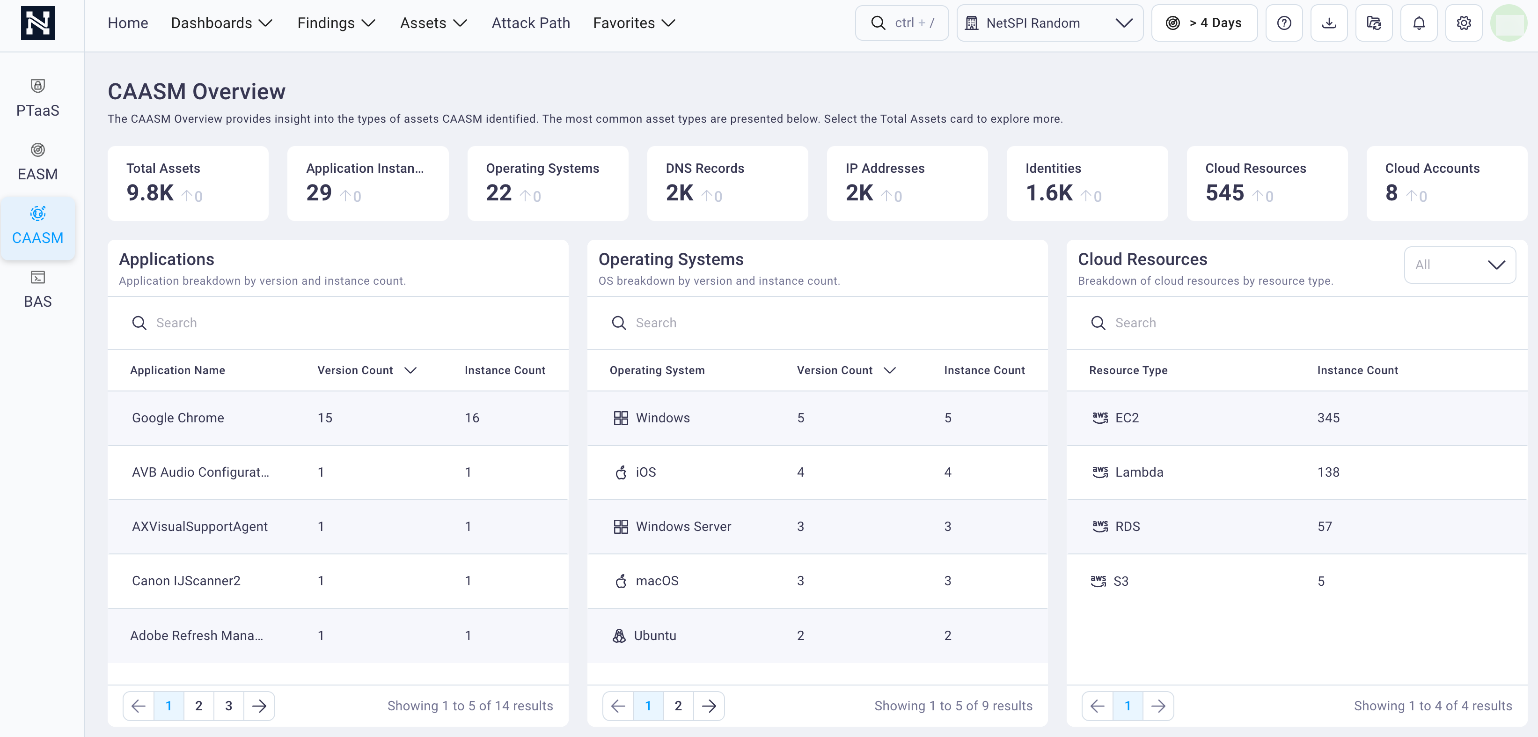Expand the Favorites menu
This screenshot has width=1538, height=737.
[634, 22]
